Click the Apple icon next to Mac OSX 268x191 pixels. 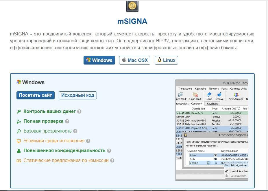(124, 60)
